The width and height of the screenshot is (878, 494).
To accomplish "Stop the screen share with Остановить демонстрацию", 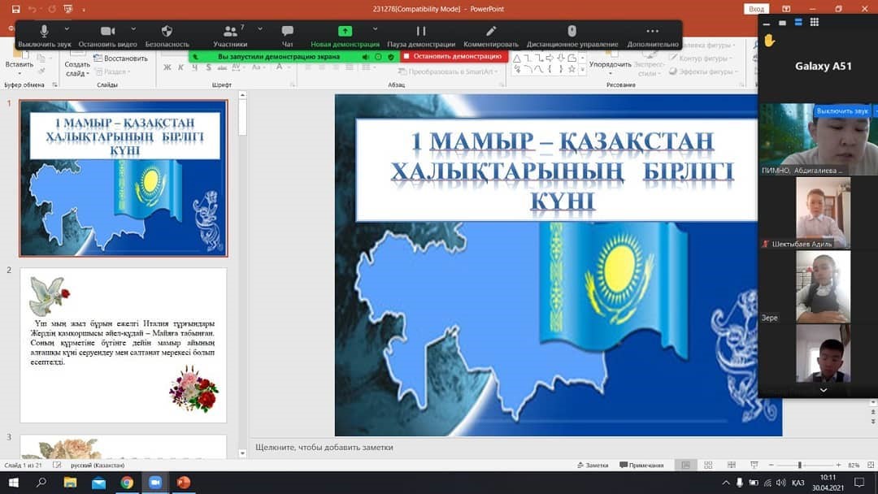I will [454, 57].
